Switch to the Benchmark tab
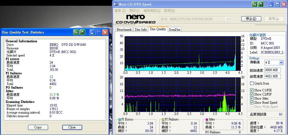 pos(124,29)
